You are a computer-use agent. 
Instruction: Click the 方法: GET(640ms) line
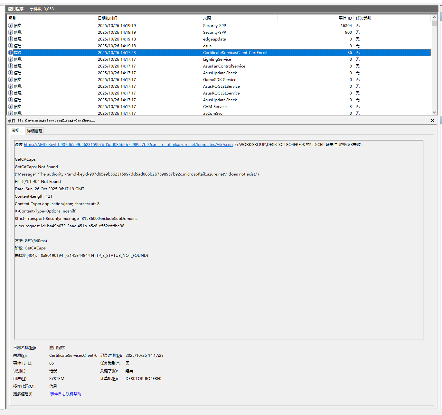coord(31,241)
